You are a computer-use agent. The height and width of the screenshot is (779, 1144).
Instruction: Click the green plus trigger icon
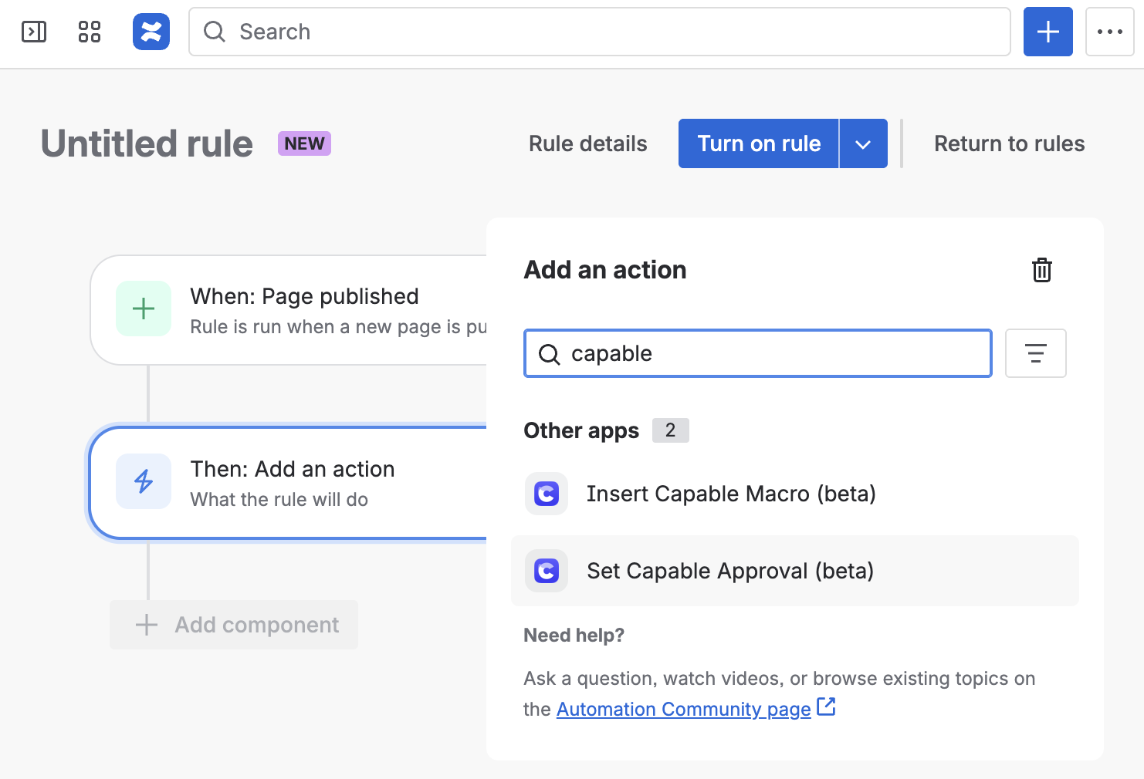tap(144, 309)
